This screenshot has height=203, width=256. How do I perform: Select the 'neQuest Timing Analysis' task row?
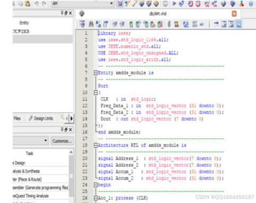coord(41,196)
